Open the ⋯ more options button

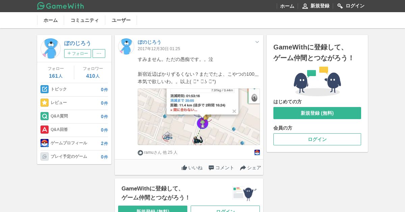(99, 54)
